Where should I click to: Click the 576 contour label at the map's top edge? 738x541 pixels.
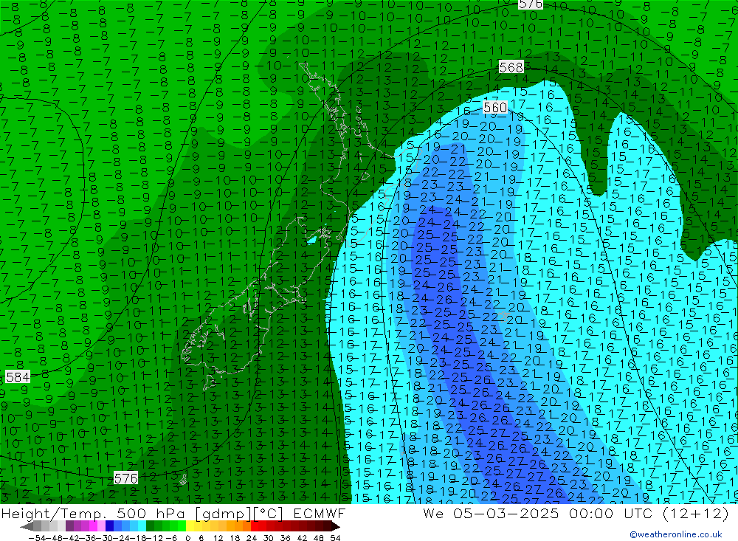531,4
